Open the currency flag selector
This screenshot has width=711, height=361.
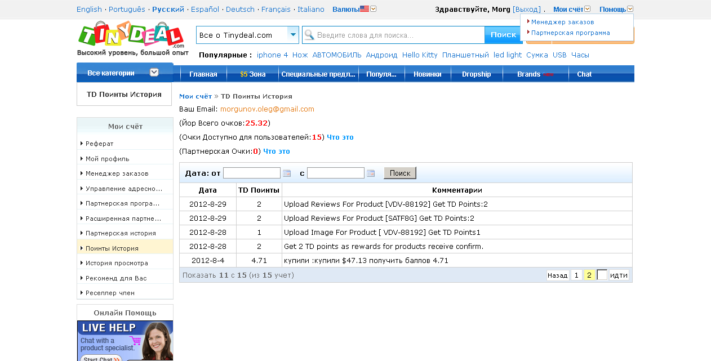[x=368, y=9]
